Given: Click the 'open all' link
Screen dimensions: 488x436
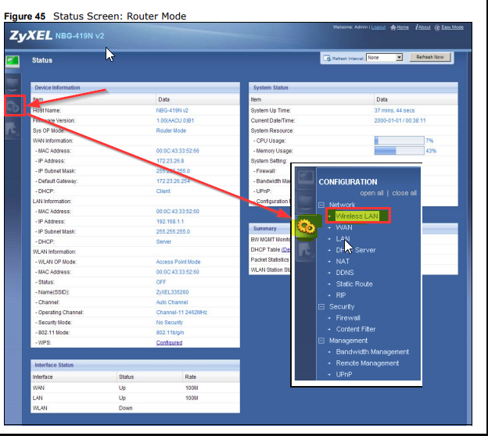Looking at the screenshot, I should pyautogui.click(x=371, y=193).
